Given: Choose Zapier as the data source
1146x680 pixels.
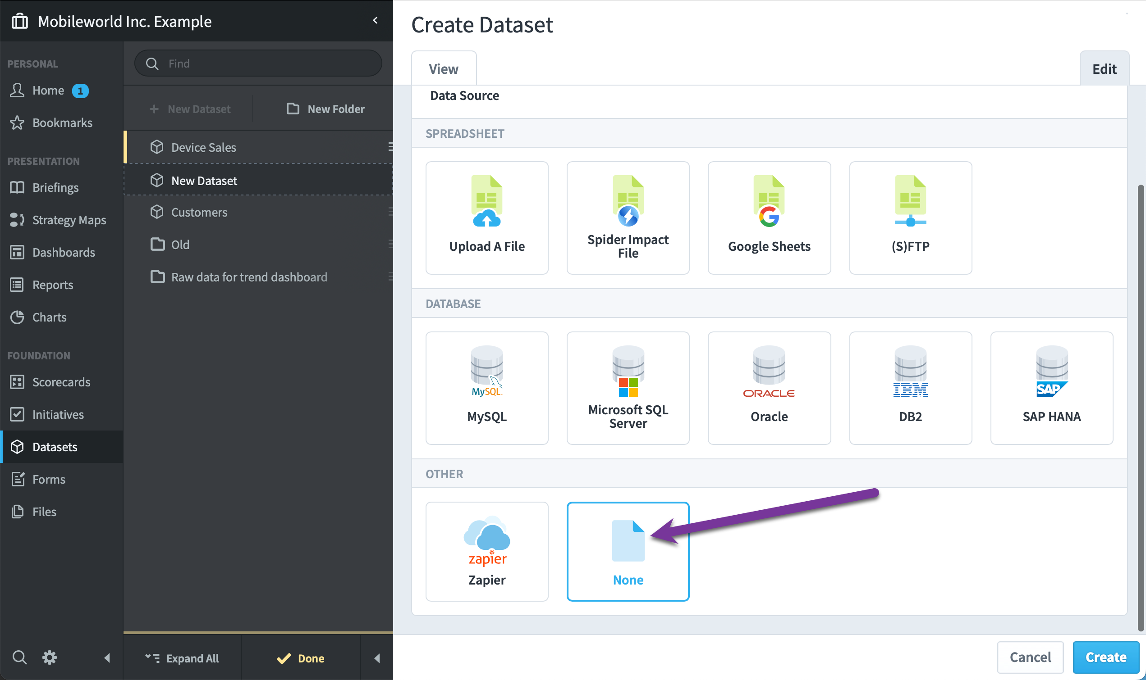Looking at the screenshot, I should 486,552.
